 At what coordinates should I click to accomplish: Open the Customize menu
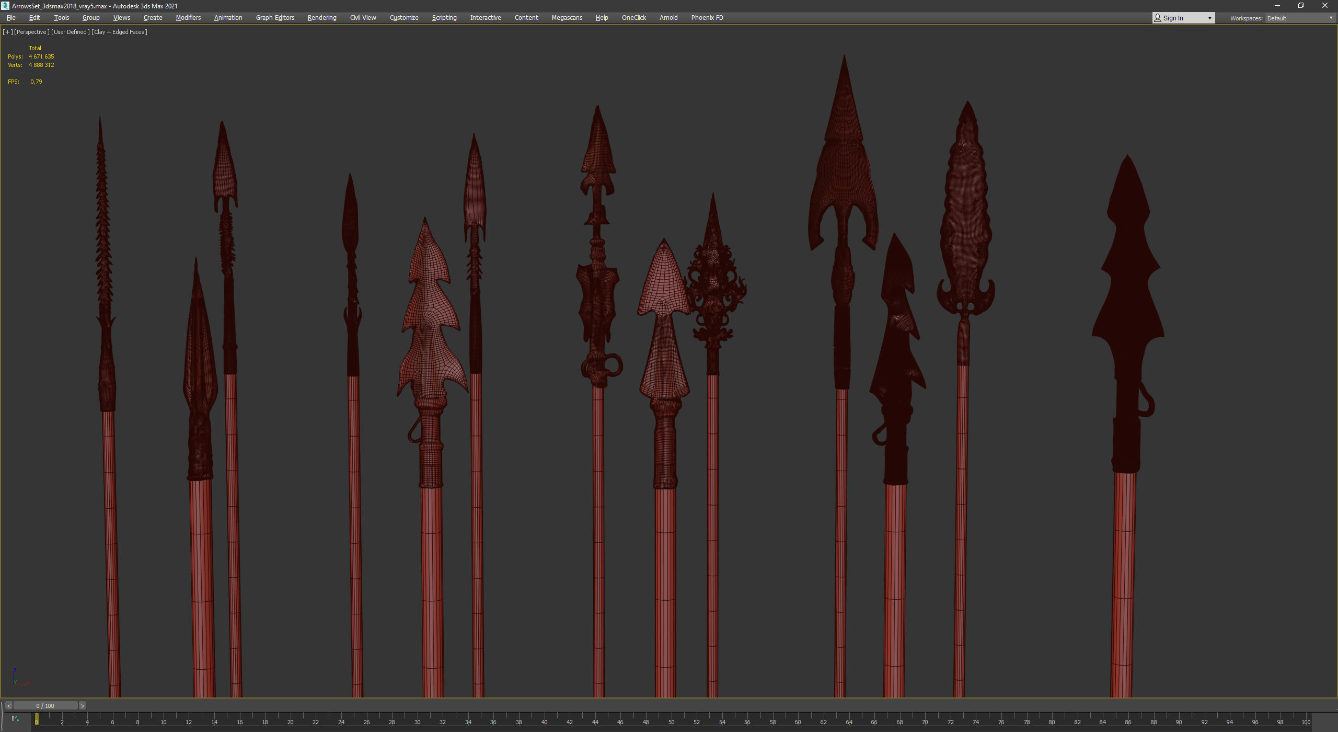(x=404, y=18)
